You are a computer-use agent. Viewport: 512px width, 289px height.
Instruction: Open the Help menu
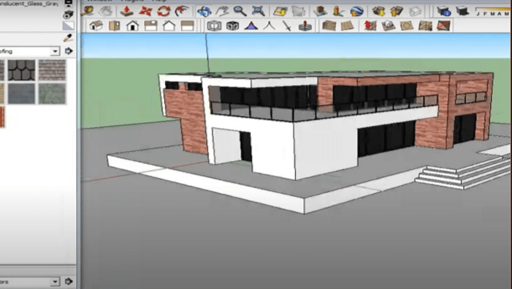(x=160, y=1)
